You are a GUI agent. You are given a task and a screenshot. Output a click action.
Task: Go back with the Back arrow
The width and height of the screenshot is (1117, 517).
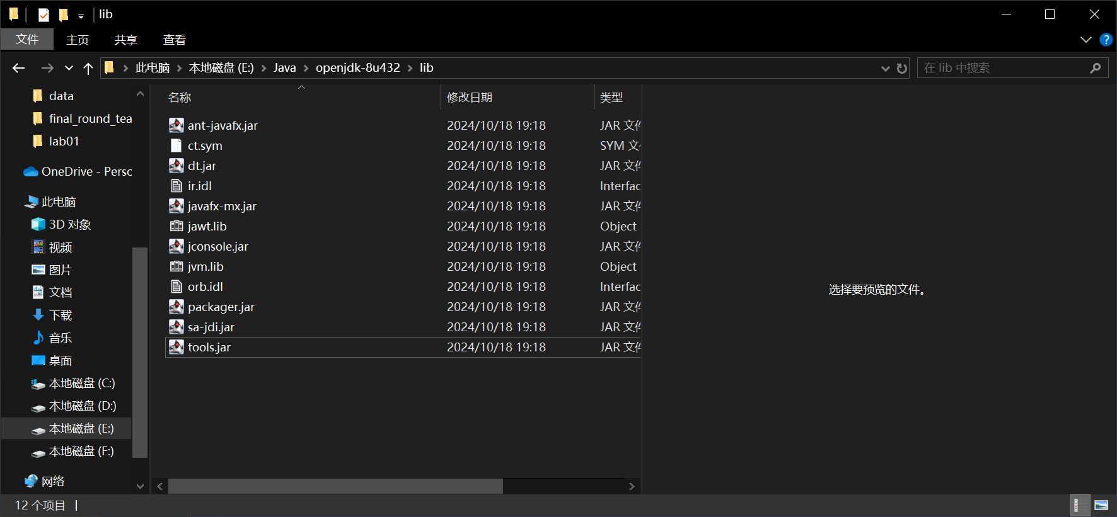click(19, 68)
